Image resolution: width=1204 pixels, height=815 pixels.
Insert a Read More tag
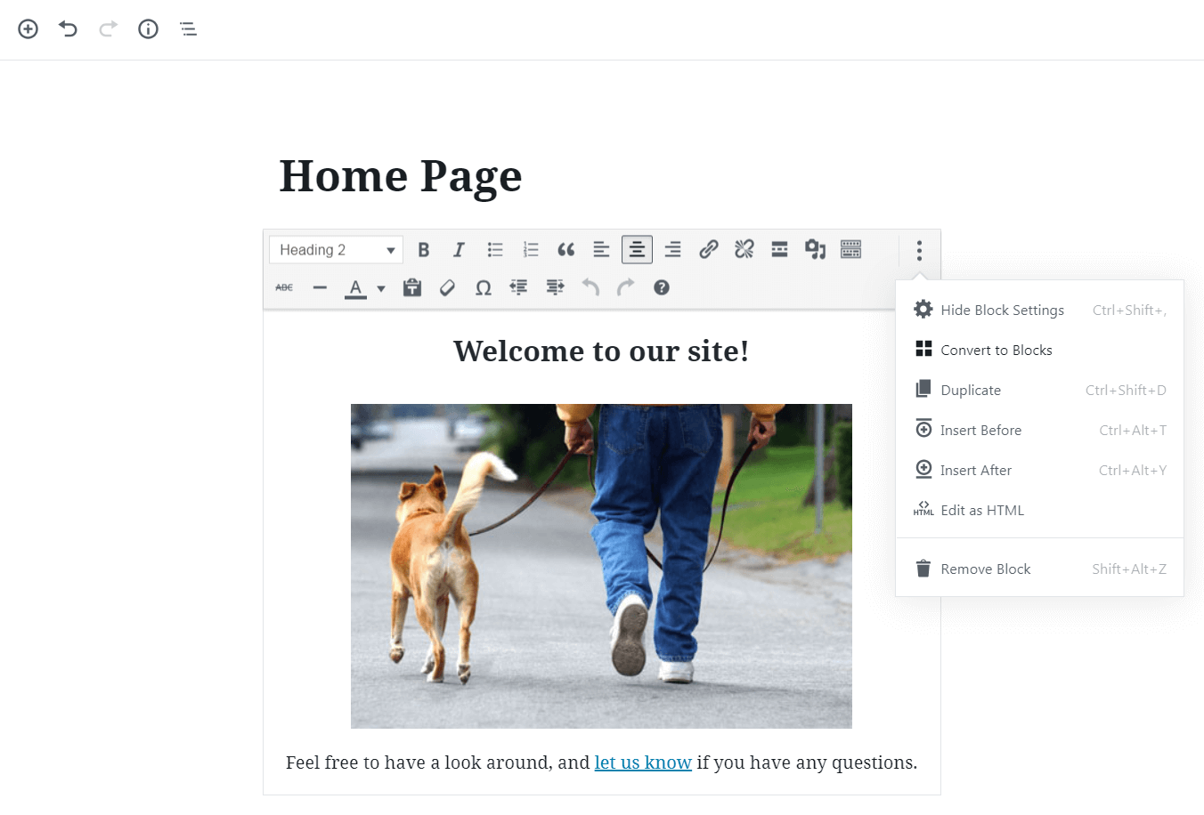click(x=780, y=250)
